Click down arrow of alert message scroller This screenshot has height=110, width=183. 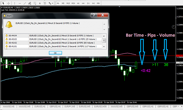(104, 30)
